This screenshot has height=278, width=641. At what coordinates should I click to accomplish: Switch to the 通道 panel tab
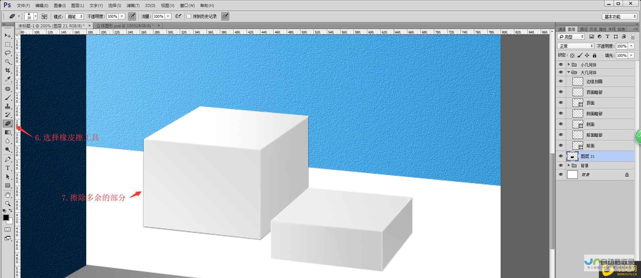pyautogui.click(x=562, y=29)
